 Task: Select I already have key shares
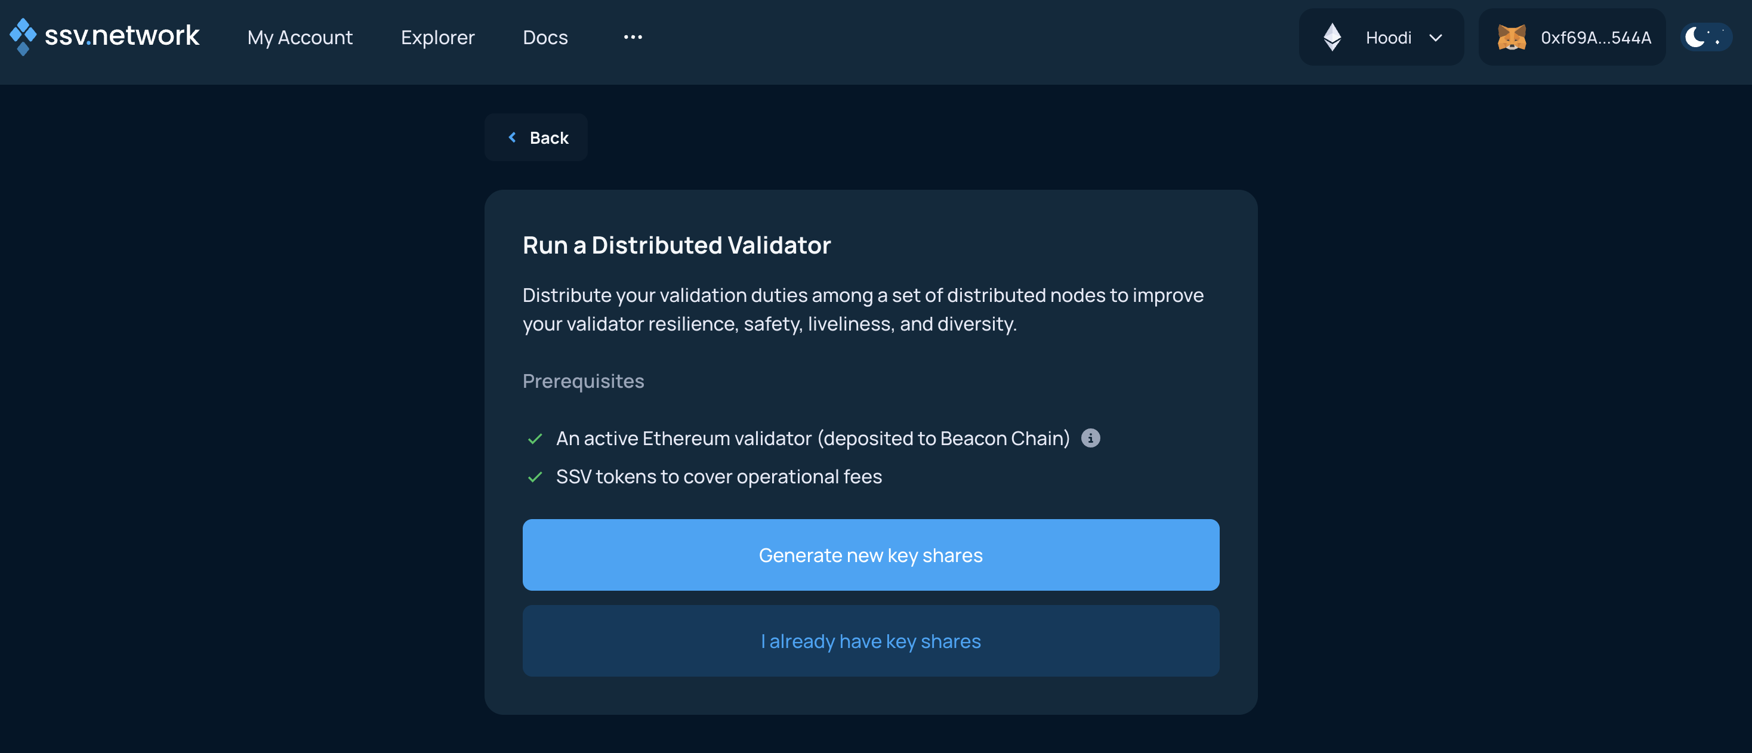pos(871,641)
